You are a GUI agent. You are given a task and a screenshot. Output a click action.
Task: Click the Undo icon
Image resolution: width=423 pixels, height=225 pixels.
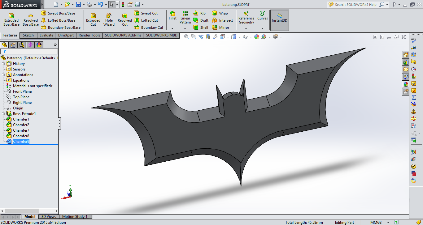click(101, 4)
